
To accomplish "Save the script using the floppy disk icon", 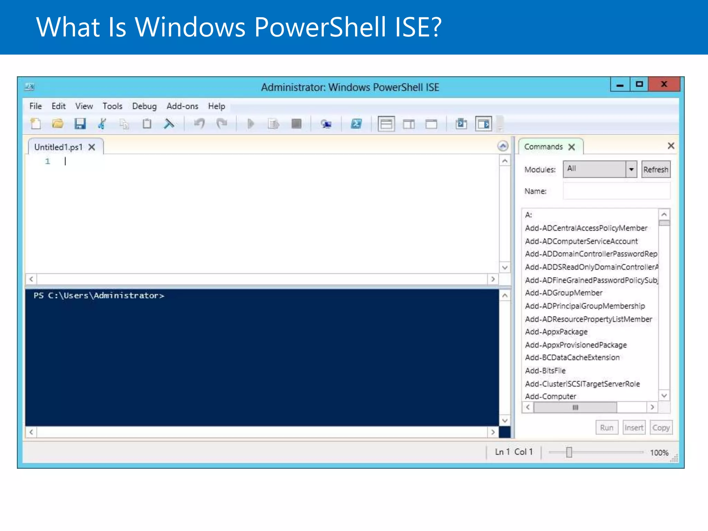I will point(80,123).
